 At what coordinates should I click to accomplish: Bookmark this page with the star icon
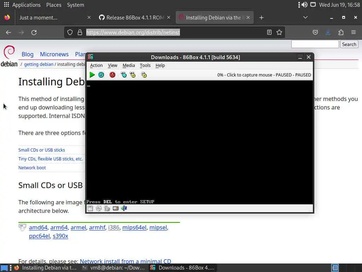click(x=279, y=32)
